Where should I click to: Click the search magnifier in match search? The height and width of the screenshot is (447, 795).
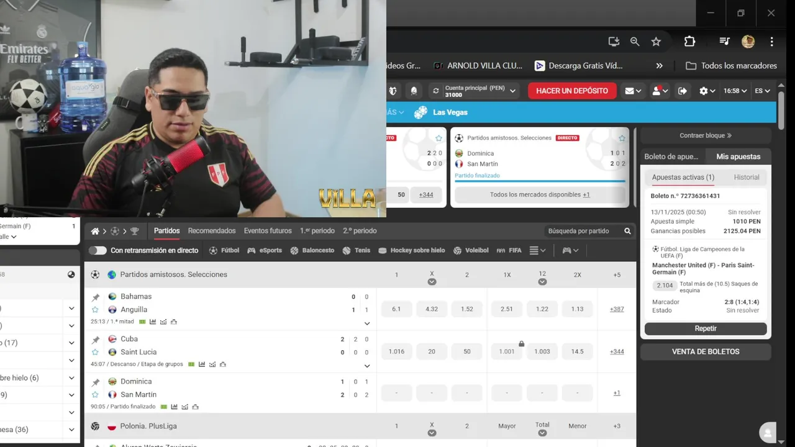tap(627, 231)
